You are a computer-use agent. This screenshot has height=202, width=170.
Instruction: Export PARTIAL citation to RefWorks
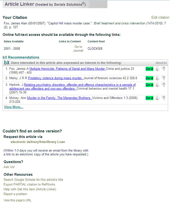pos(29,185)
